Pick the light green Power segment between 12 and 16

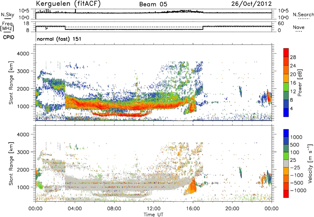click(x=286, y=87)
